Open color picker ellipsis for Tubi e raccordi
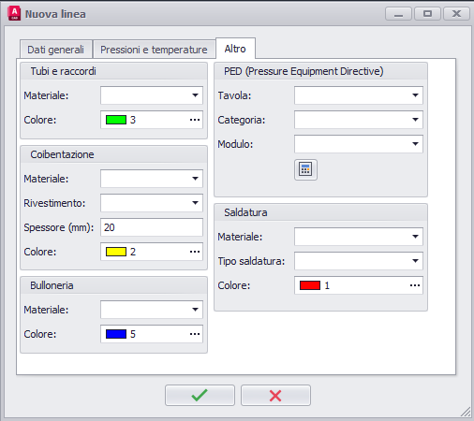 (195, 120)
